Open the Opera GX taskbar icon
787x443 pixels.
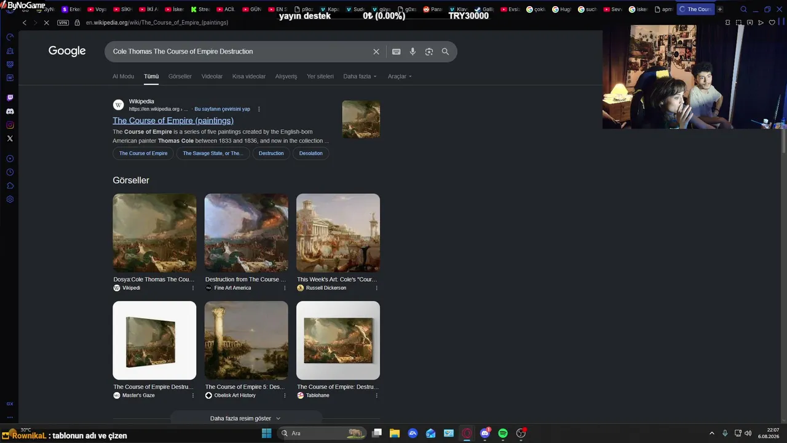(x=467, y=433)
